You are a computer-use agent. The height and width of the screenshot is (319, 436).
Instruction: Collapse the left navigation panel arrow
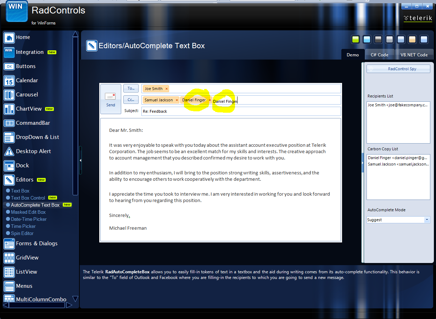(80, 160)
